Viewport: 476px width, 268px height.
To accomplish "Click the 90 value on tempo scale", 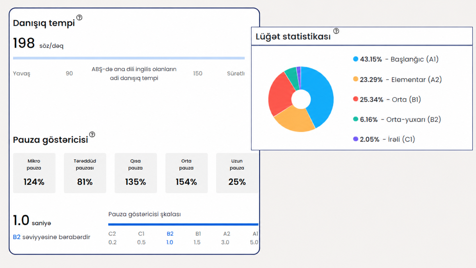I will (x=69, y=73).
